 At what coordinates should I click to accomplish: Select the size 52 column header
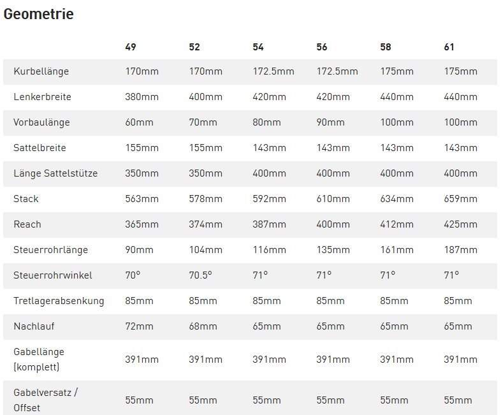[194, 47]
